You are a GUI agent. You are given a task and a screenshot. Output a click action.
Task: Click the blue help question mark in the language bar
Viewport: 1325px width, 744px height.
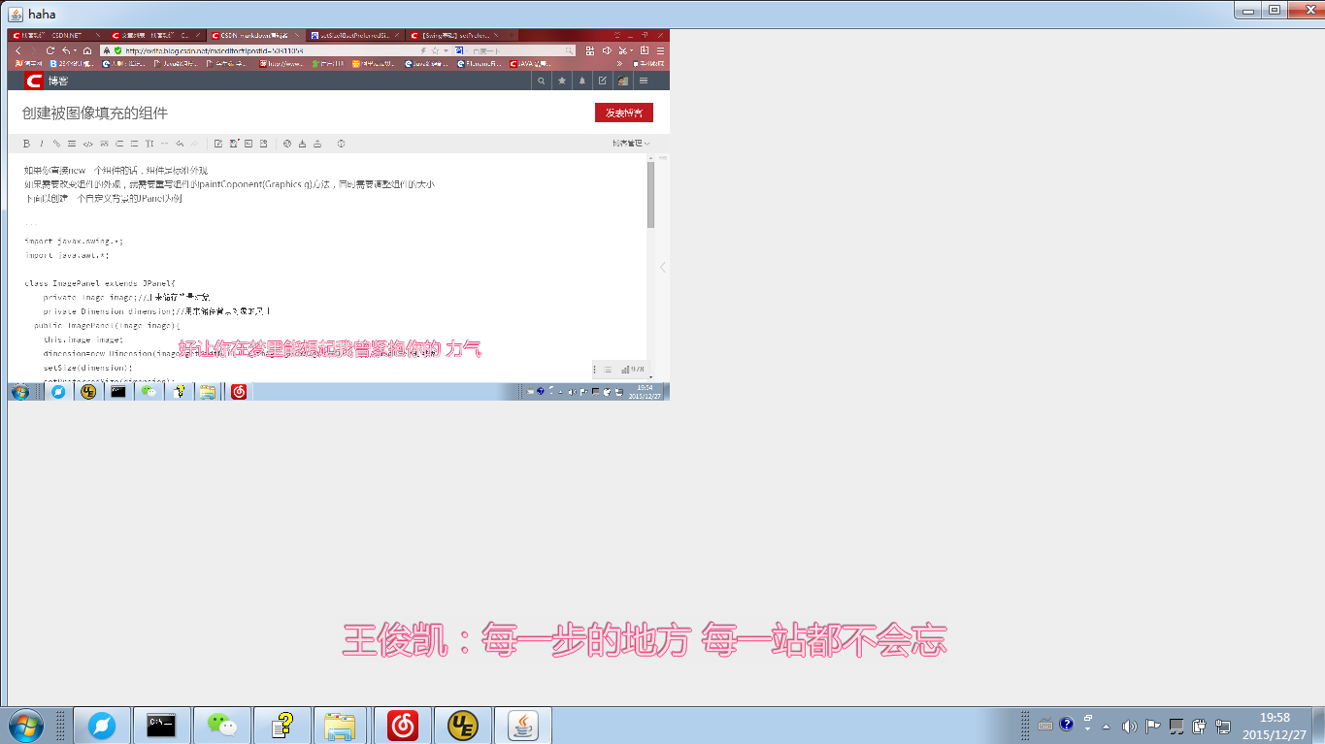coord(1067,724)
